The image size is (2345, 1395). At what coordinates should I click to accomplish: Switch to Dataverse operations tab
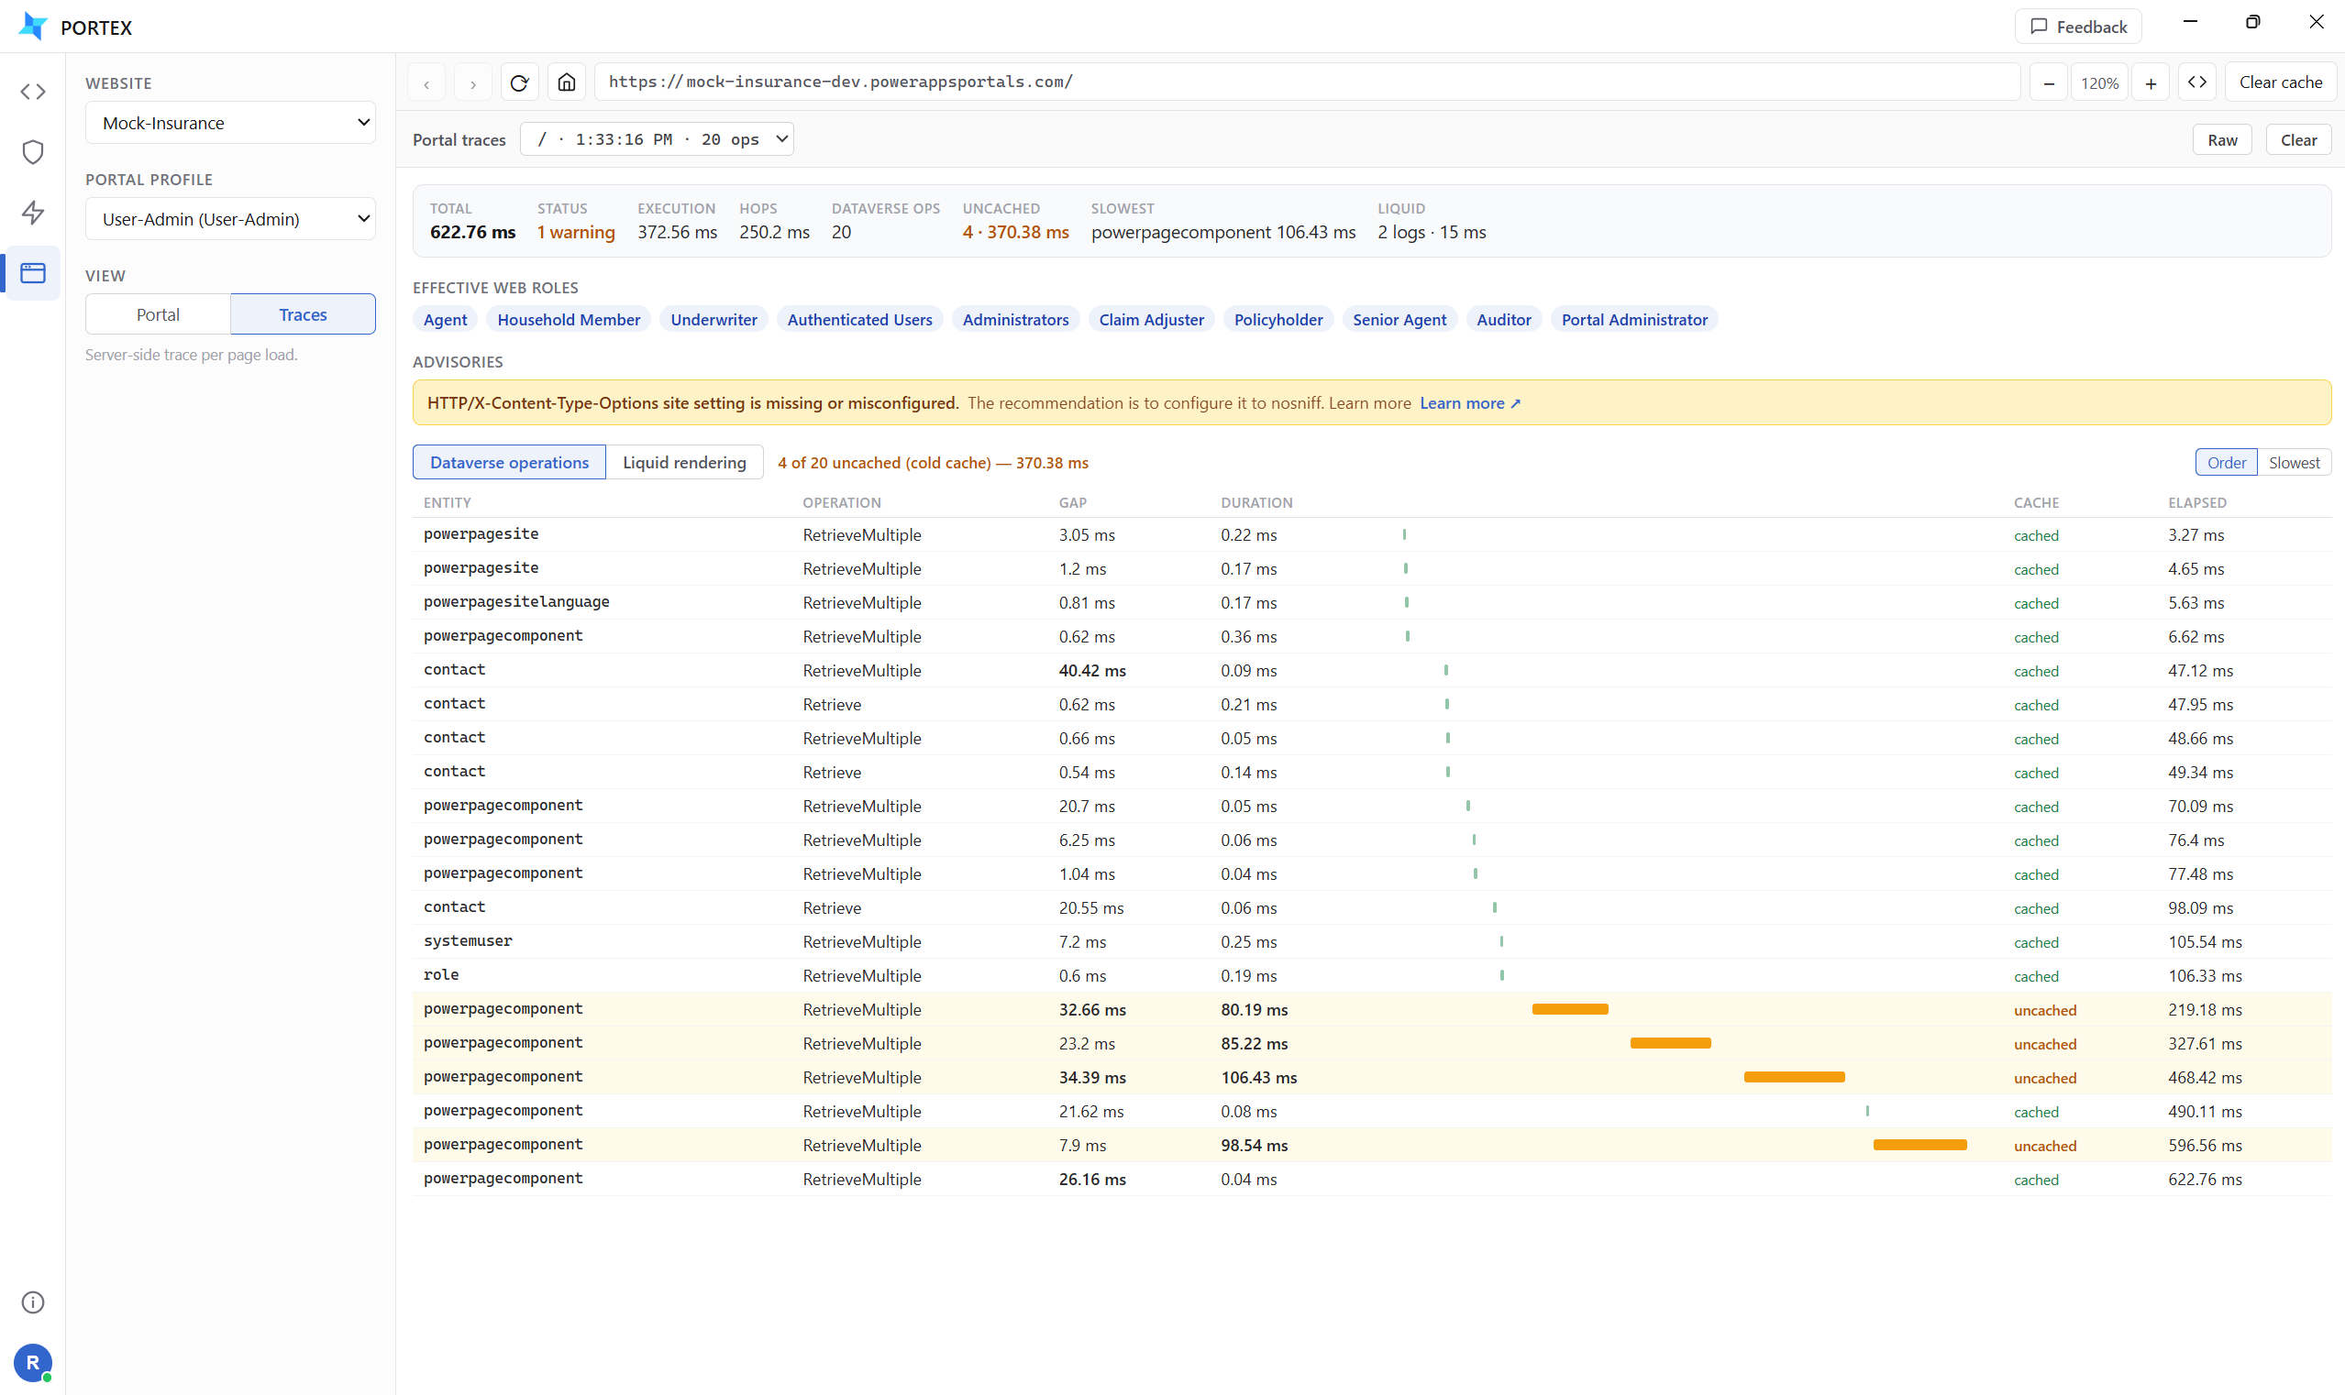pos(509,463)
